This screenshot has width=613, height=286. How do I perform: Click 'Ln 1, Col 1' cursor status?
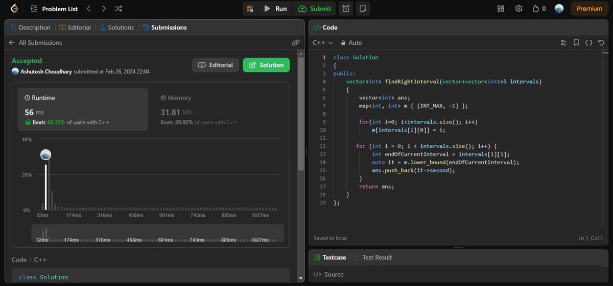pos(591,238)
